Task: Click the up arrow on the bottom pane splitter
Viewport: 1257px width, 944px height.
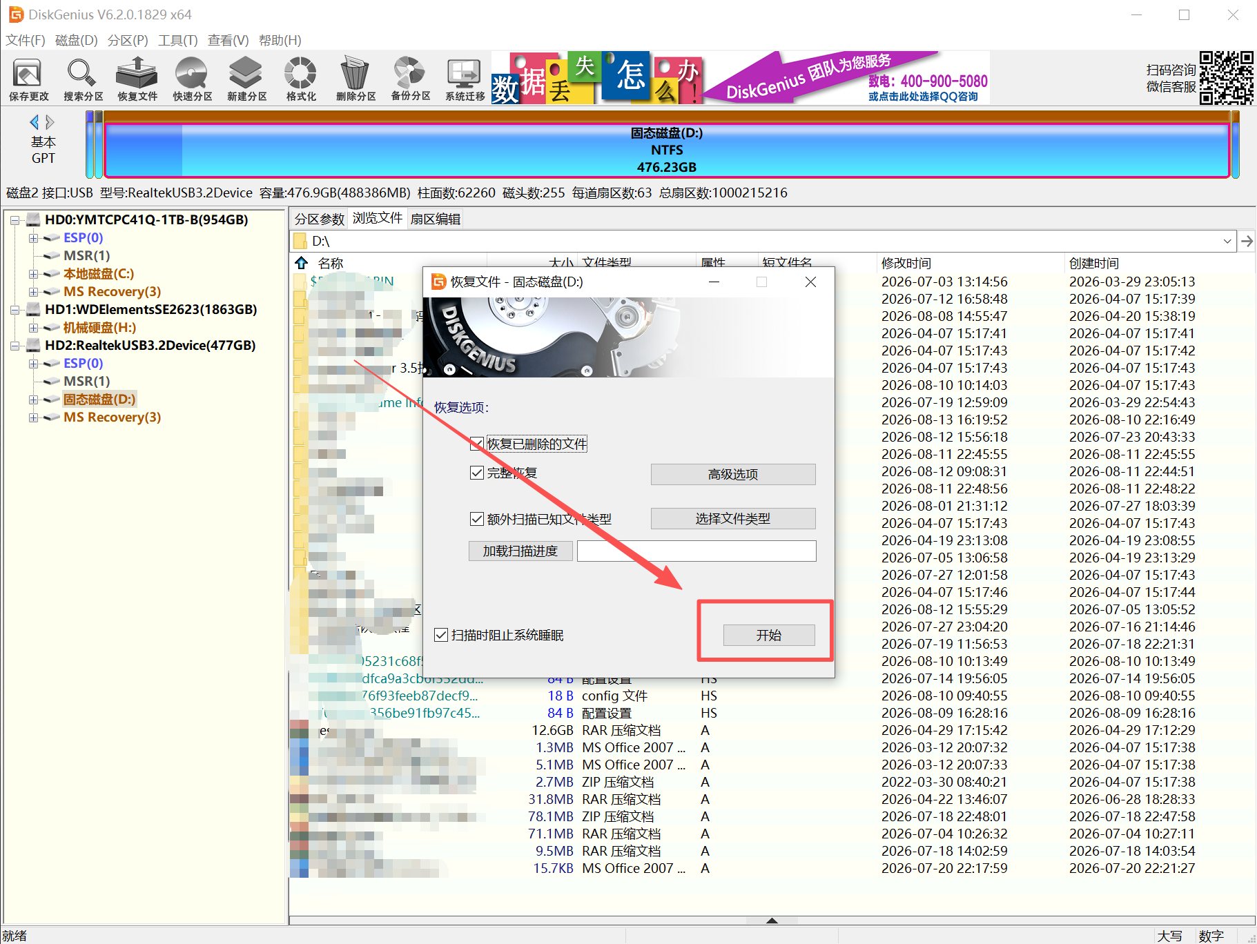Action: tap(772, 921)
